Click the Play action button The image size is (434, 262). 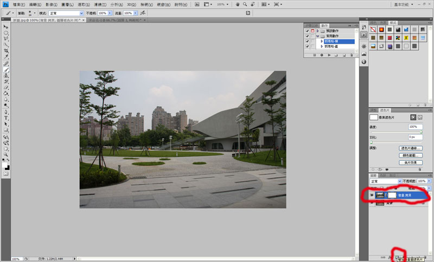[x=329, y=55]
